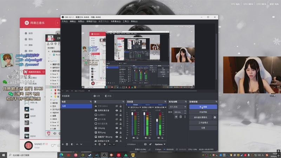The height and width of the screenshot is (158, 281).
Task: Move scene up with up arrow in 场景 panel
Action: point(77,144)
